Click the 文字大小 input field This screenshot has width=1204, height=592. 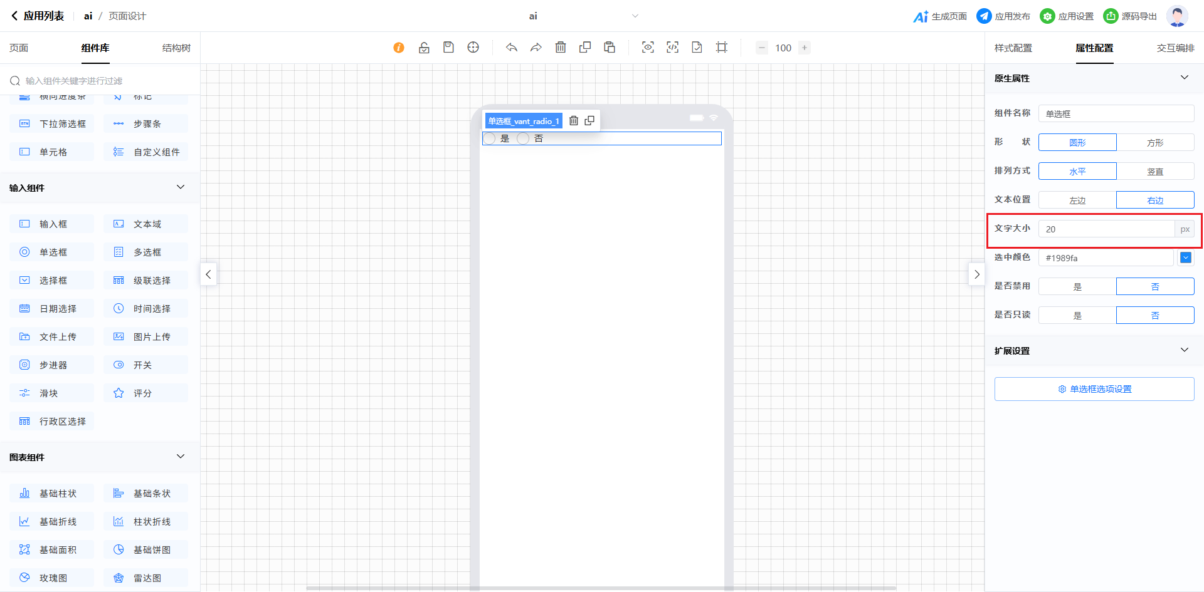tap(1106, 229)
